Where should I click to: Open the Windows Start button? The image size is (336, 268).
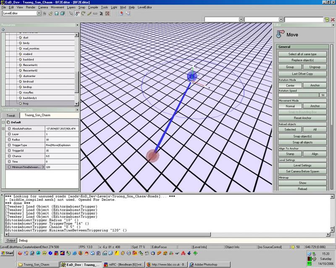(7, 253)
